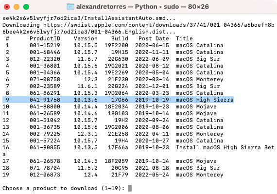Select ProductID 001-15219 in row 1

click(x=45, y=45)
